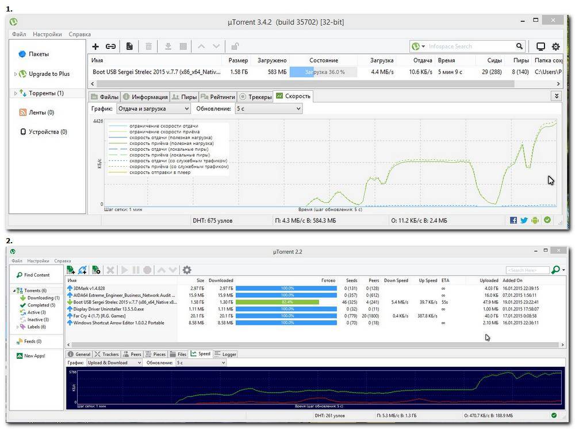Image resolution: width=575 pixels, height=429 pixels.
Task: Click 'Find Content' in µTorrent 2.2 sidebar
Action: tap(36, 275)
